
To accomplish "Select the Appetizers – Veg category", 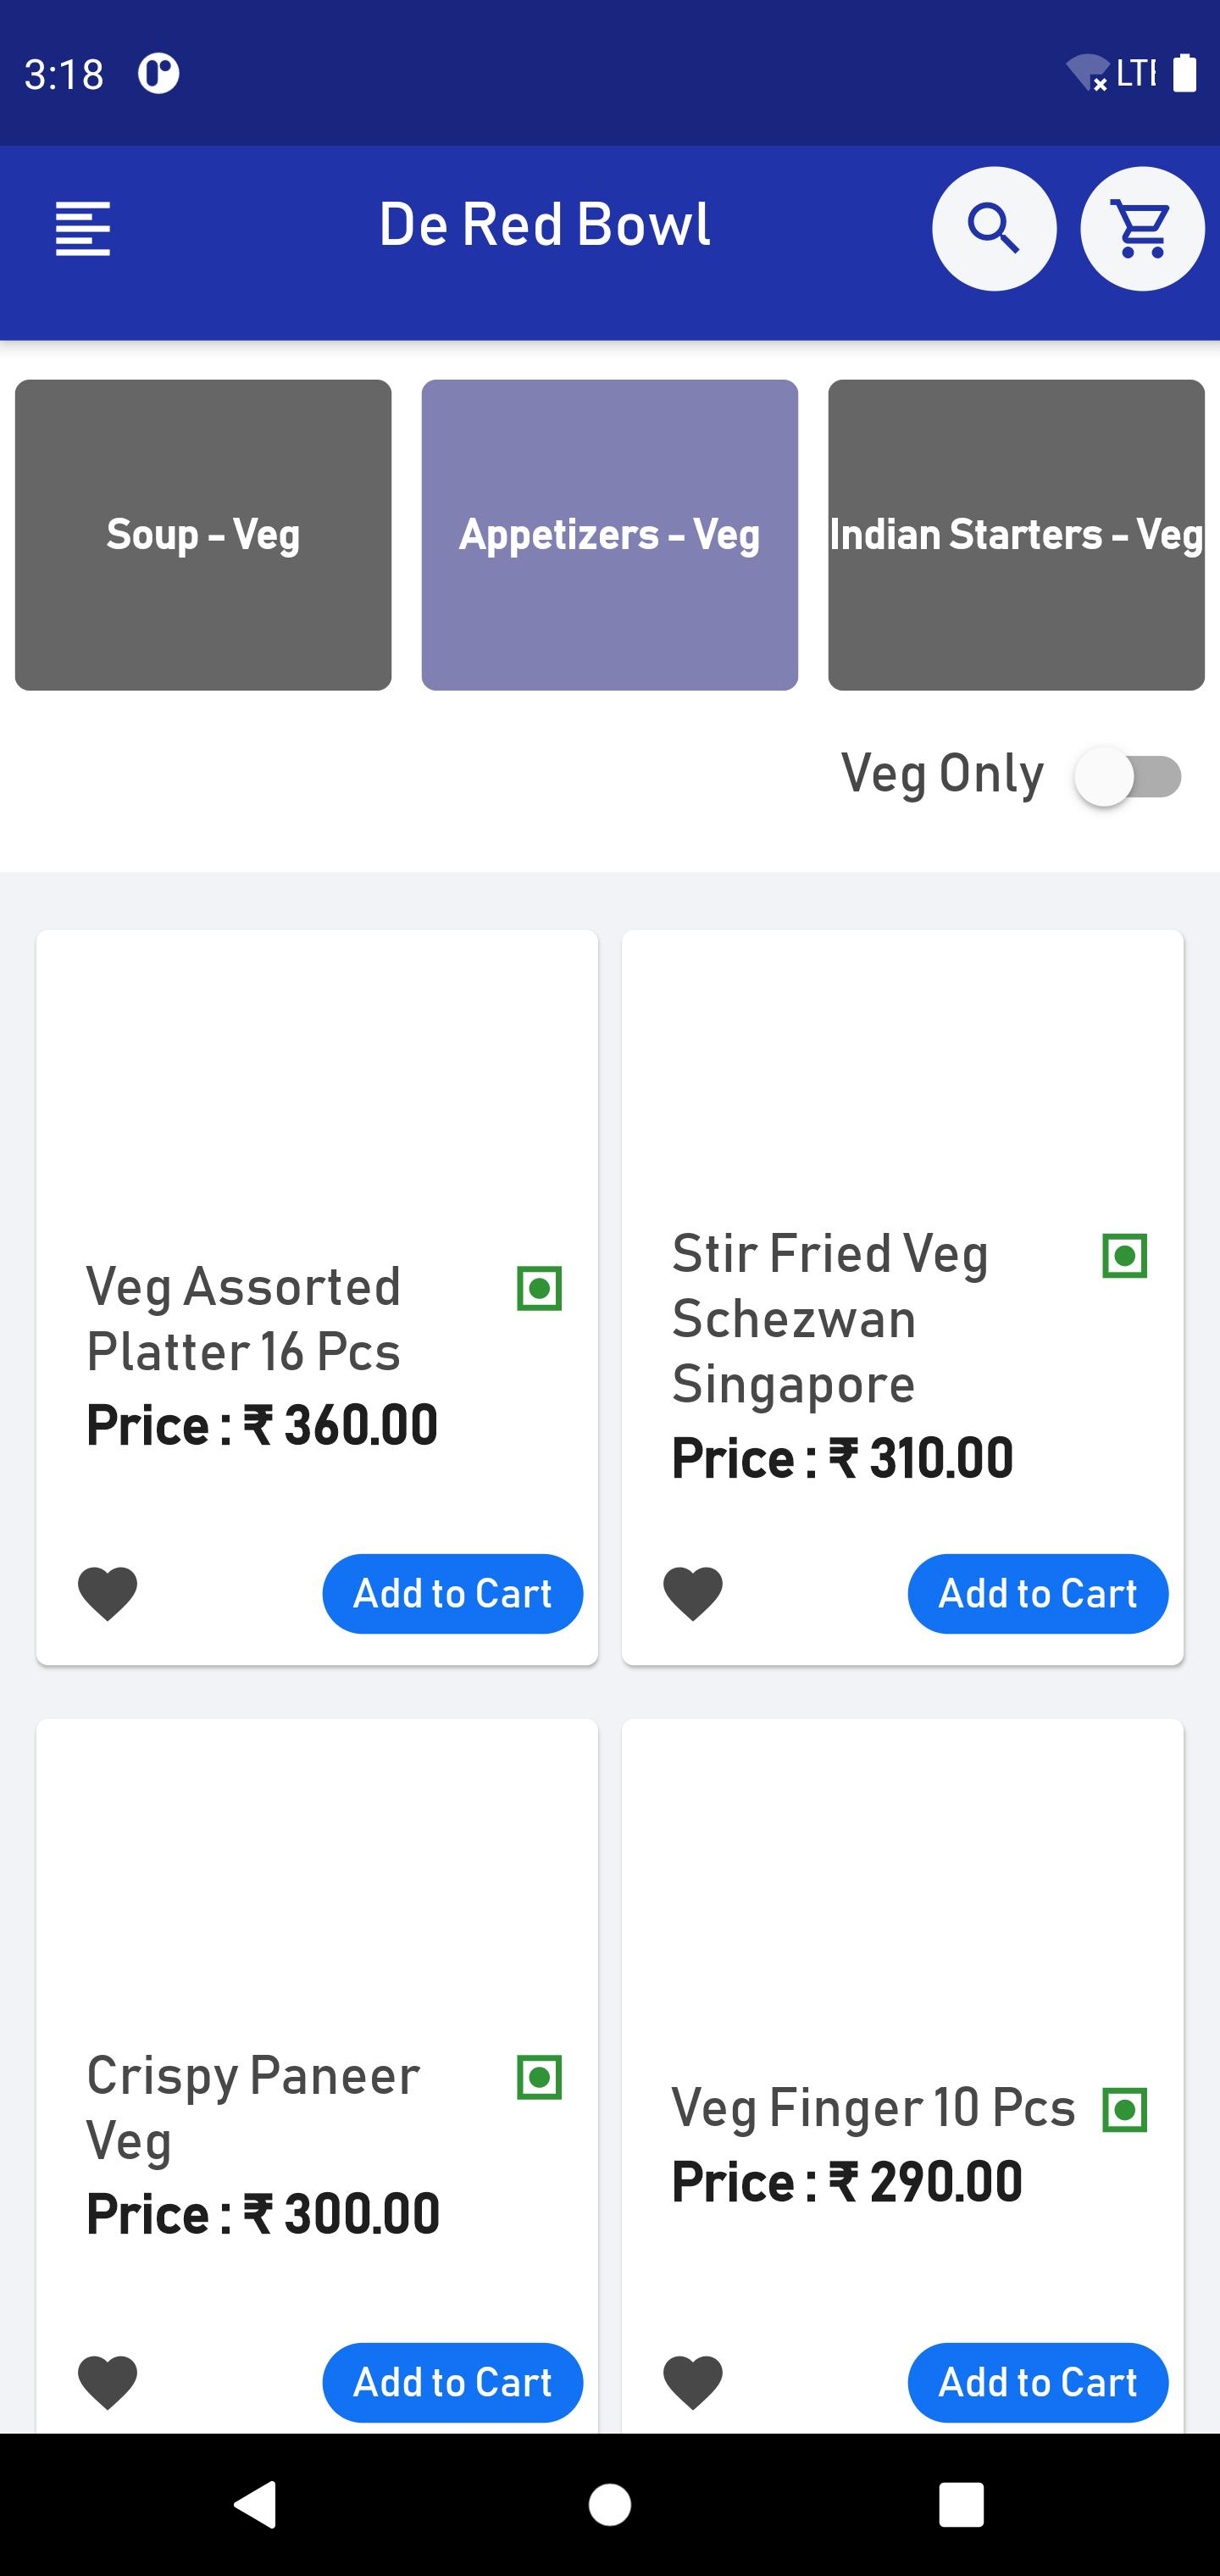I will pos(610,535).
